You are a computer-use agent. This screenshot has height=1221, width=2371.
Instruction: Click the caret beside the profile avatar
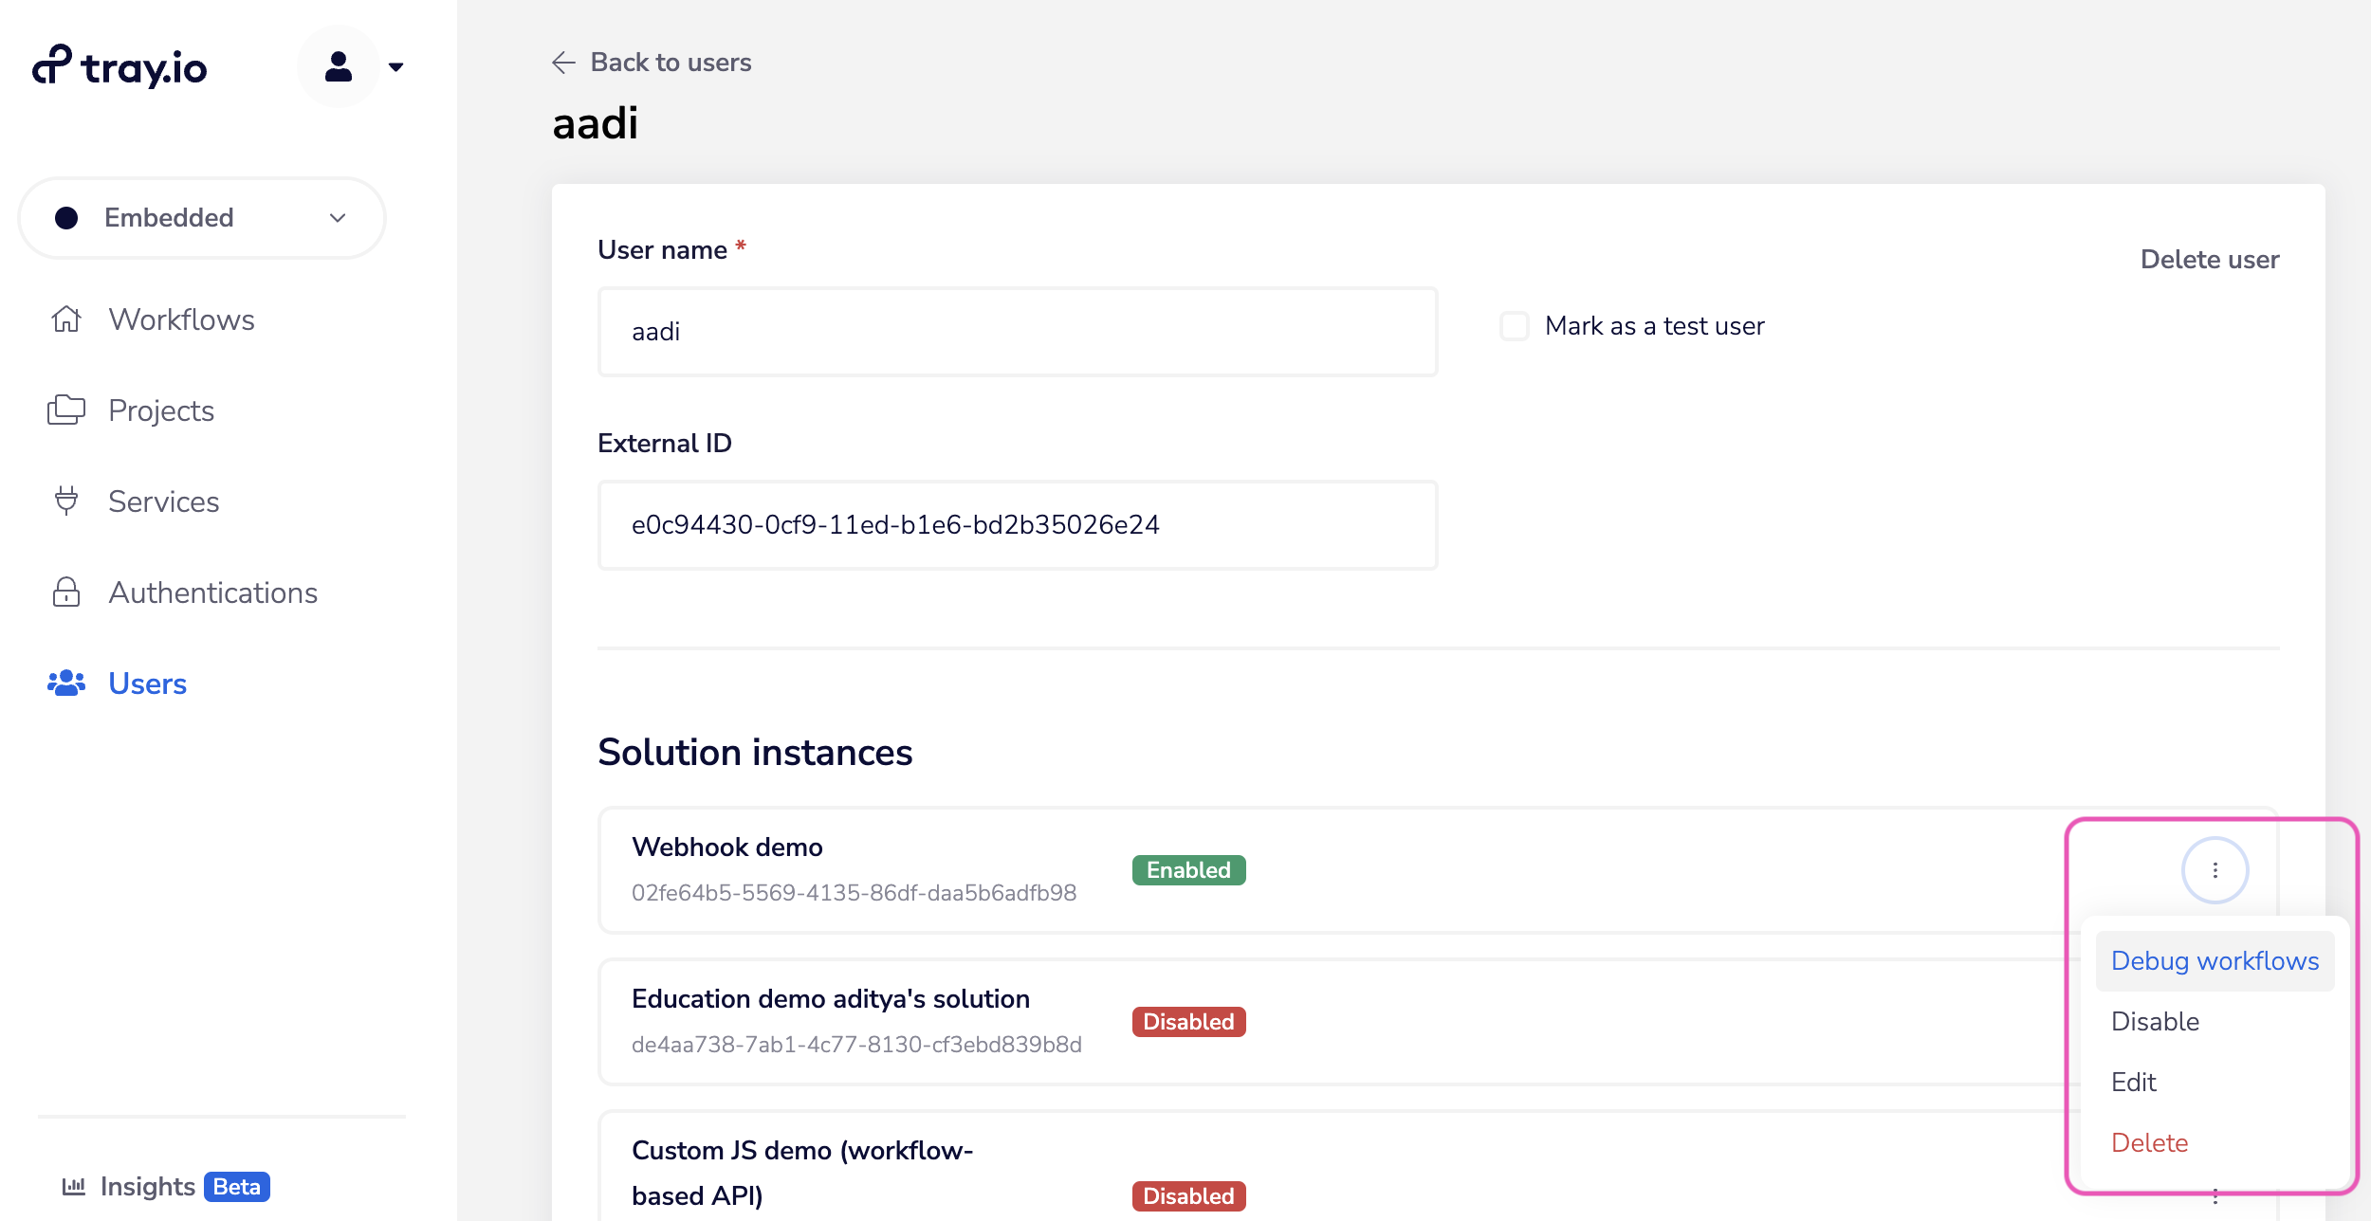pos(396,66)
